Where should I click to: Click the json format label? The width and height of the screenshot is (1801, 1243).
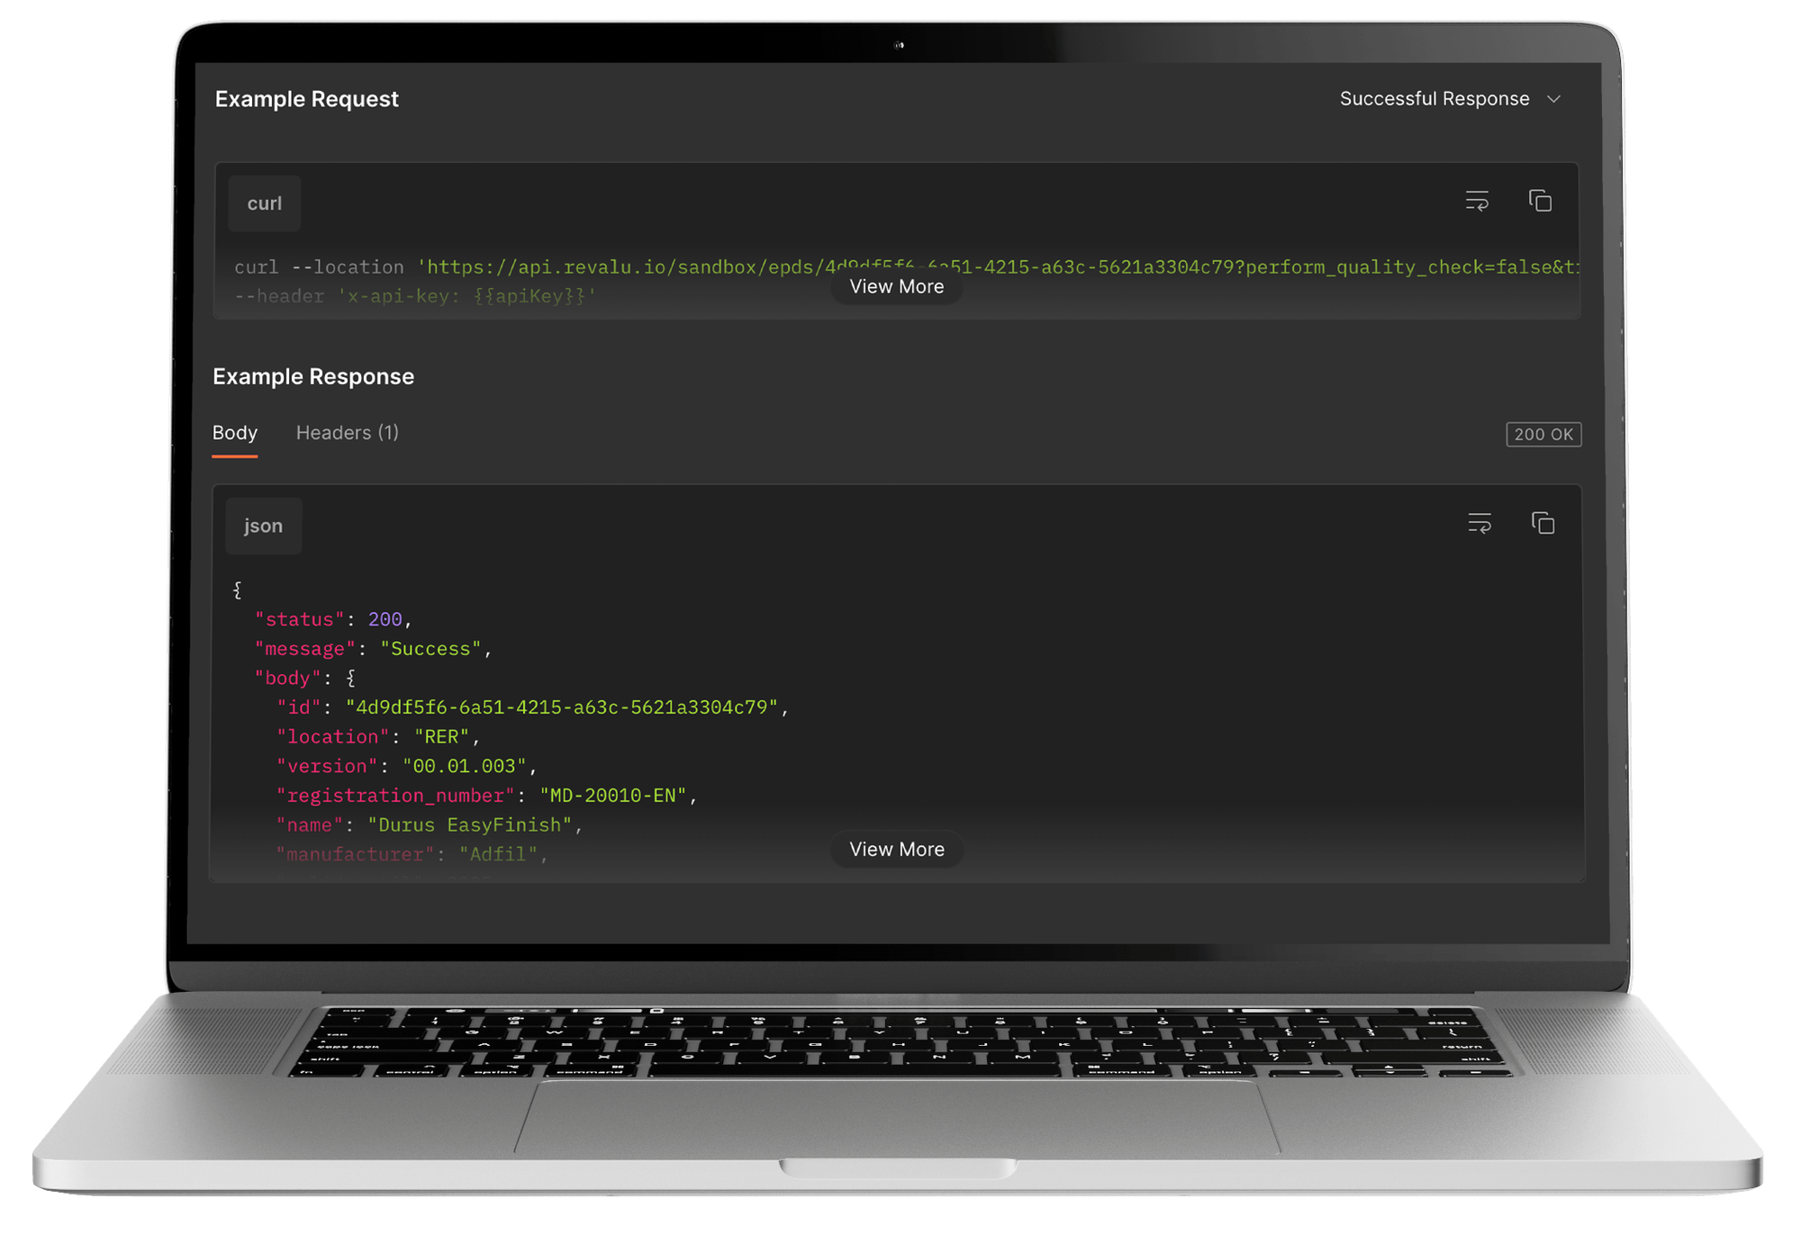263,527
